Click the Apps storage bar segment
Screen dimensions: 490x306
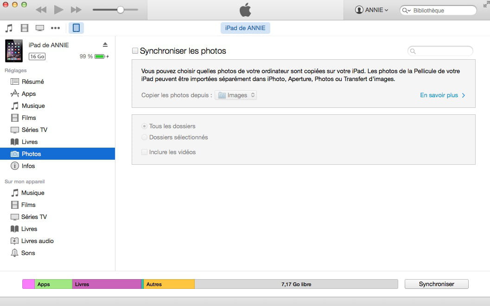[x=53, y=284]
